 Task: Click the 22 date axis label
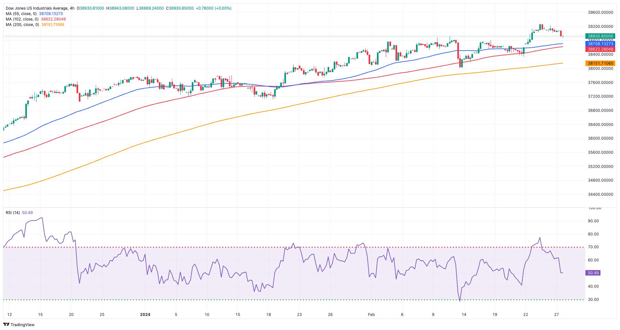coord(526,315)
